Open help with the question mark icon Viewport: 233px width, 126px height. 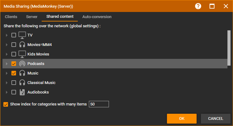pyautogui.click(x=198, y=6)
